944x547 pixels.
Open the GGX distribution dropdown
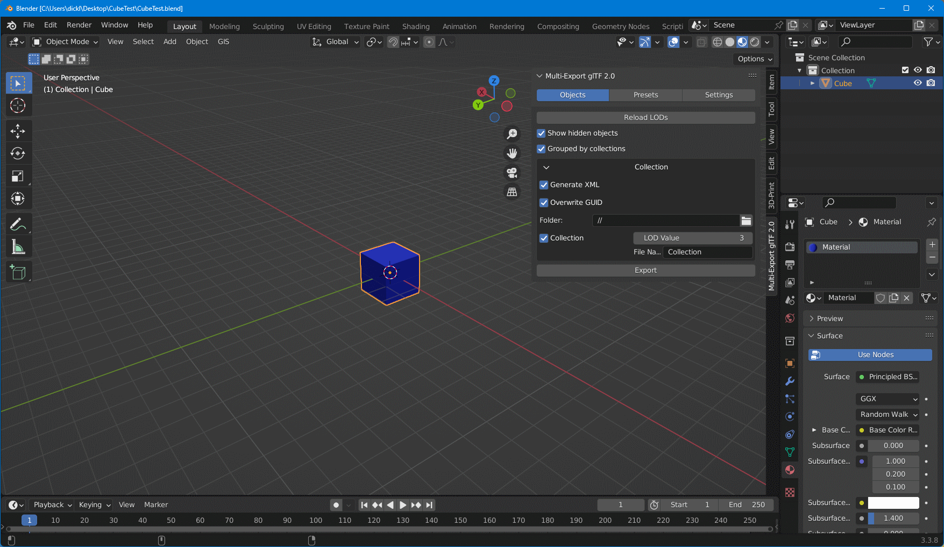887,399
